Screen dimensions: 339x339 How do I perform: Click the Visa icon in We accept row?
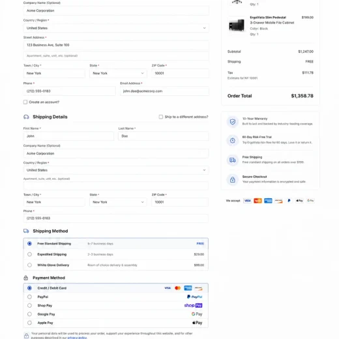point(247,201)
